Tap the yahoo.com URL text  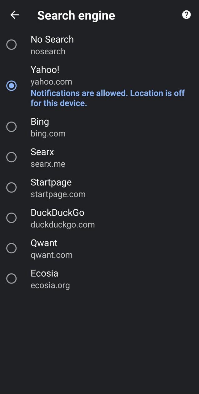[x=51, y=81]
